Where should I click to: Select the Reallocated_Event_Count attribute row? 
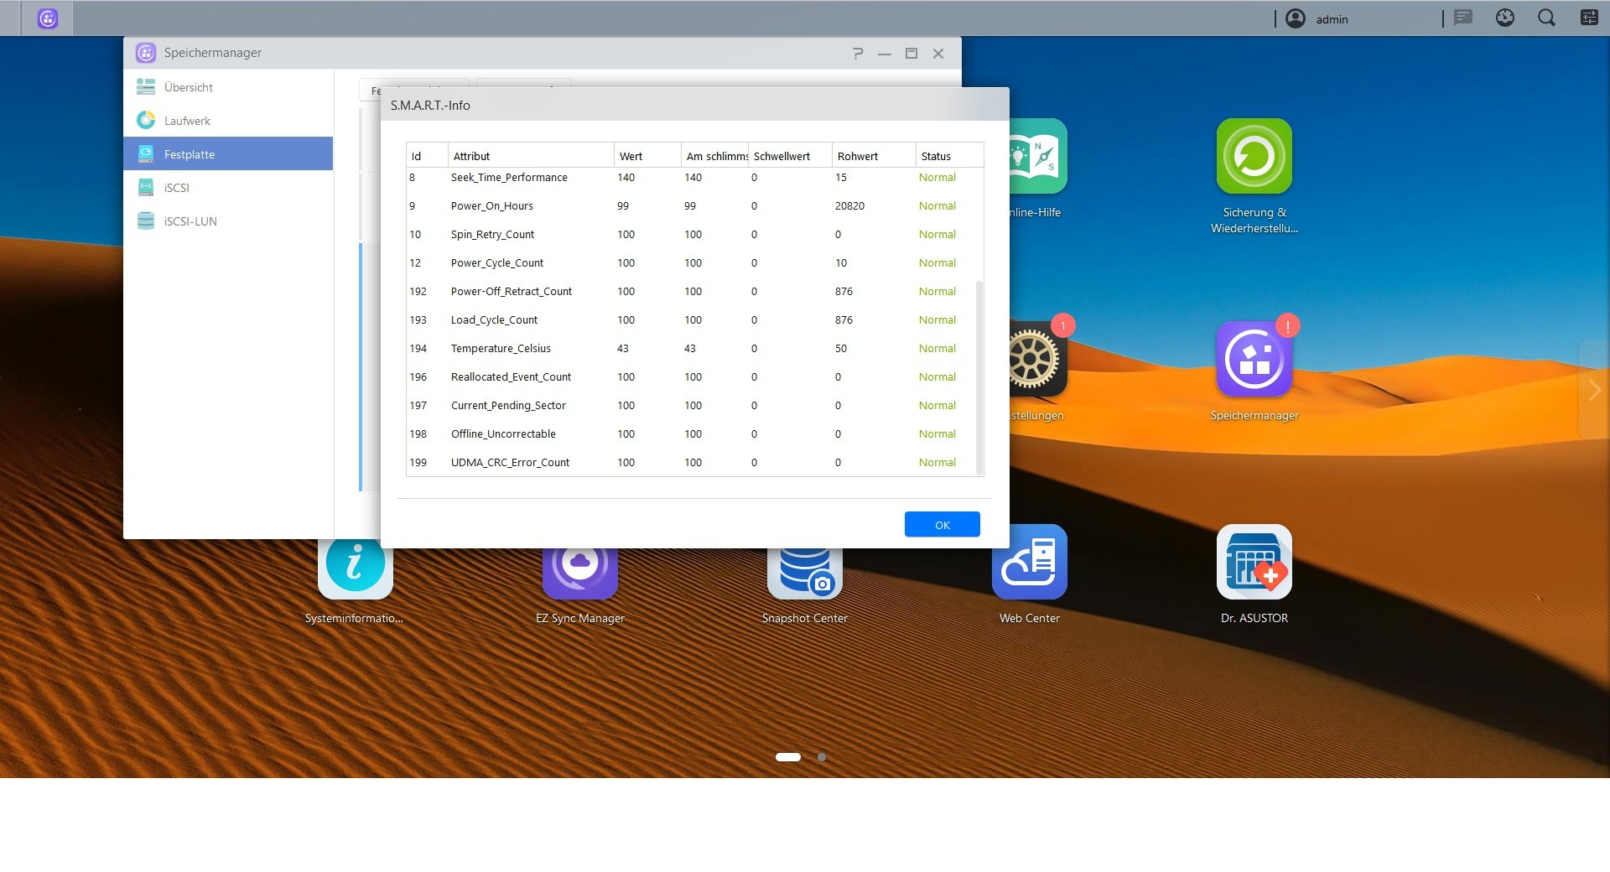click(691, 377)
